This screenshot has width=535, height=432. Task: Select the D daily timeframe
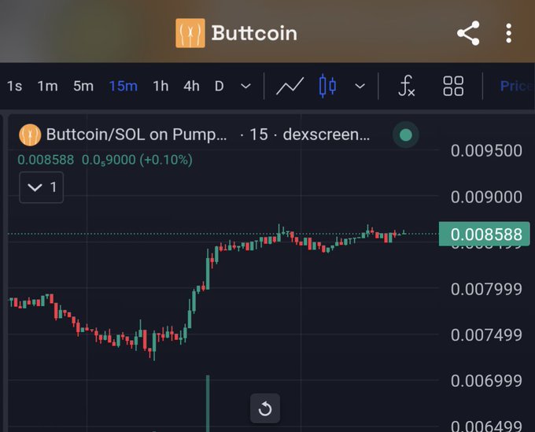(219, 86)
